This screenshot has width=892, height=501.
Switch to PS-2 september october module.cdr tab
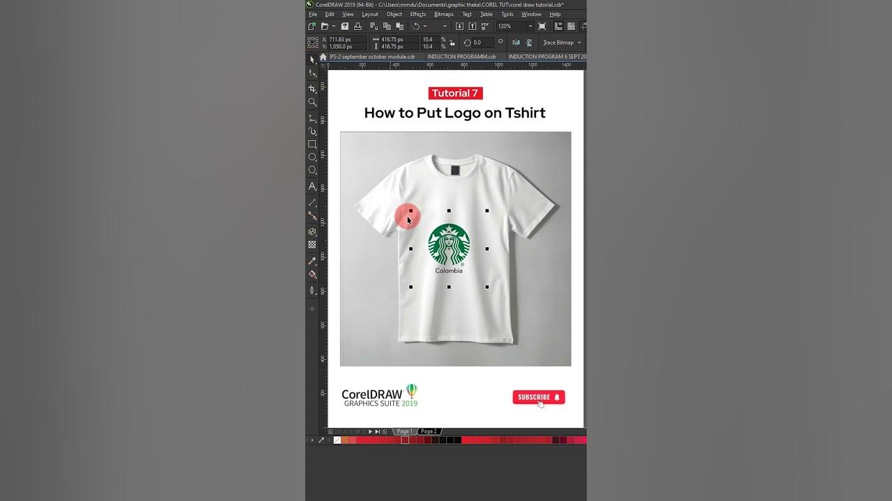click(x=372, y=57)
